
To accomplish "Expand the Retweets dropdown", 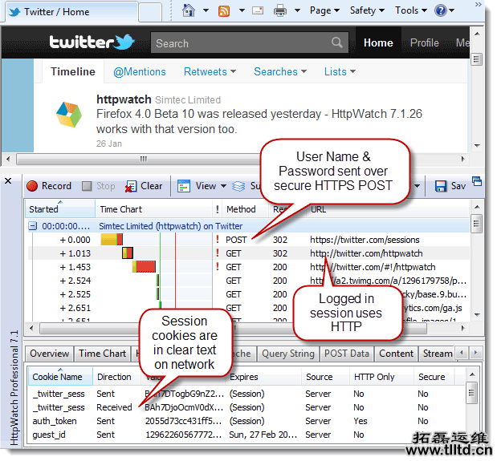I will pyautogui.click(x=210, y=71).
